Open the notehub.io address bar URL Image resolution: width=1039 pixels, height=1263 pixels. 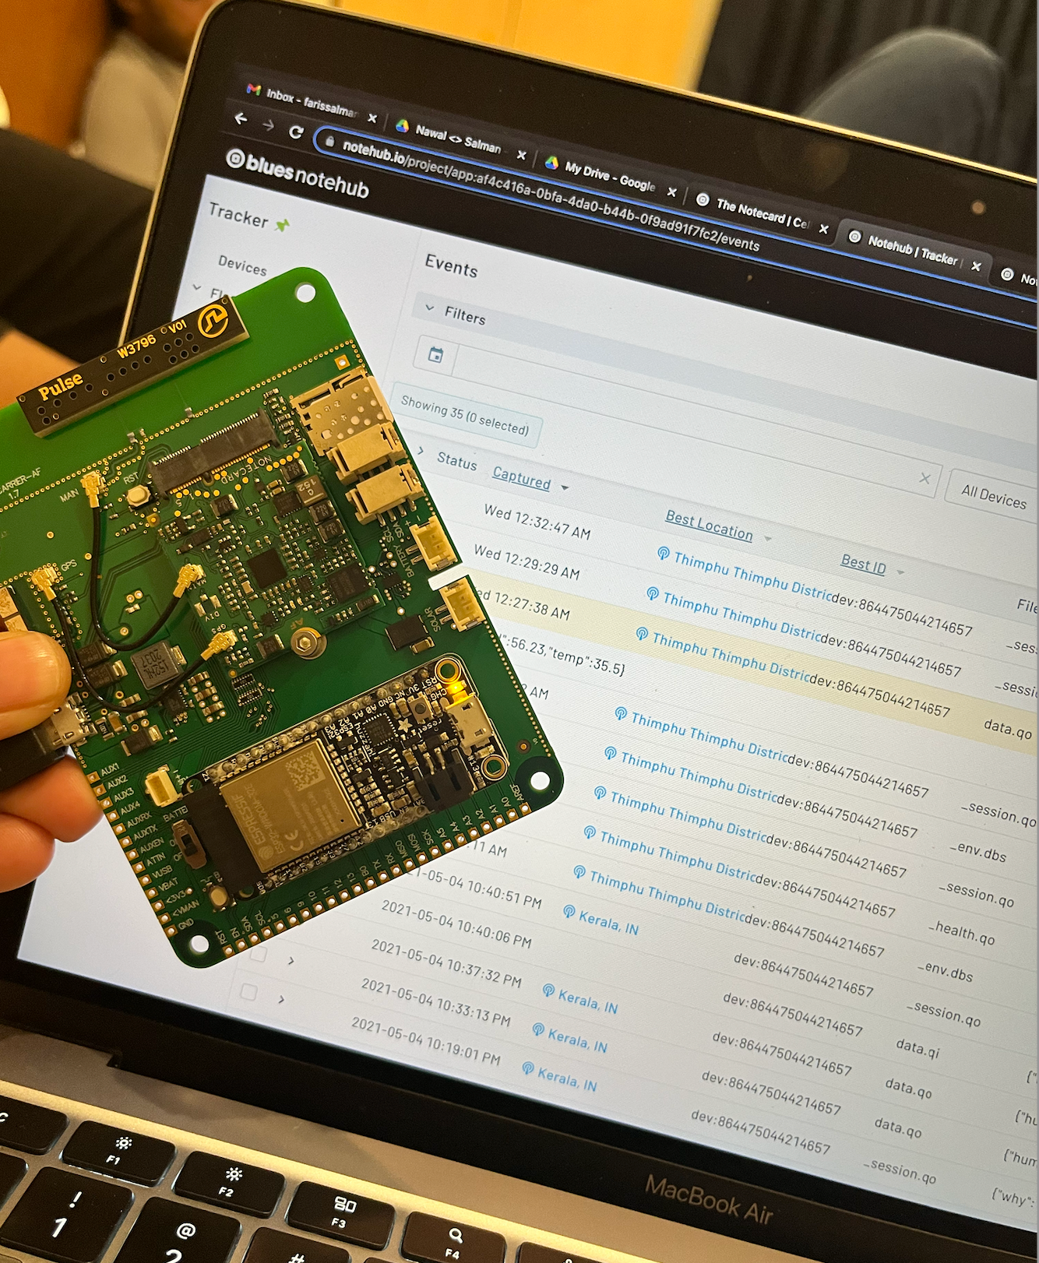[x=550, y=194]
